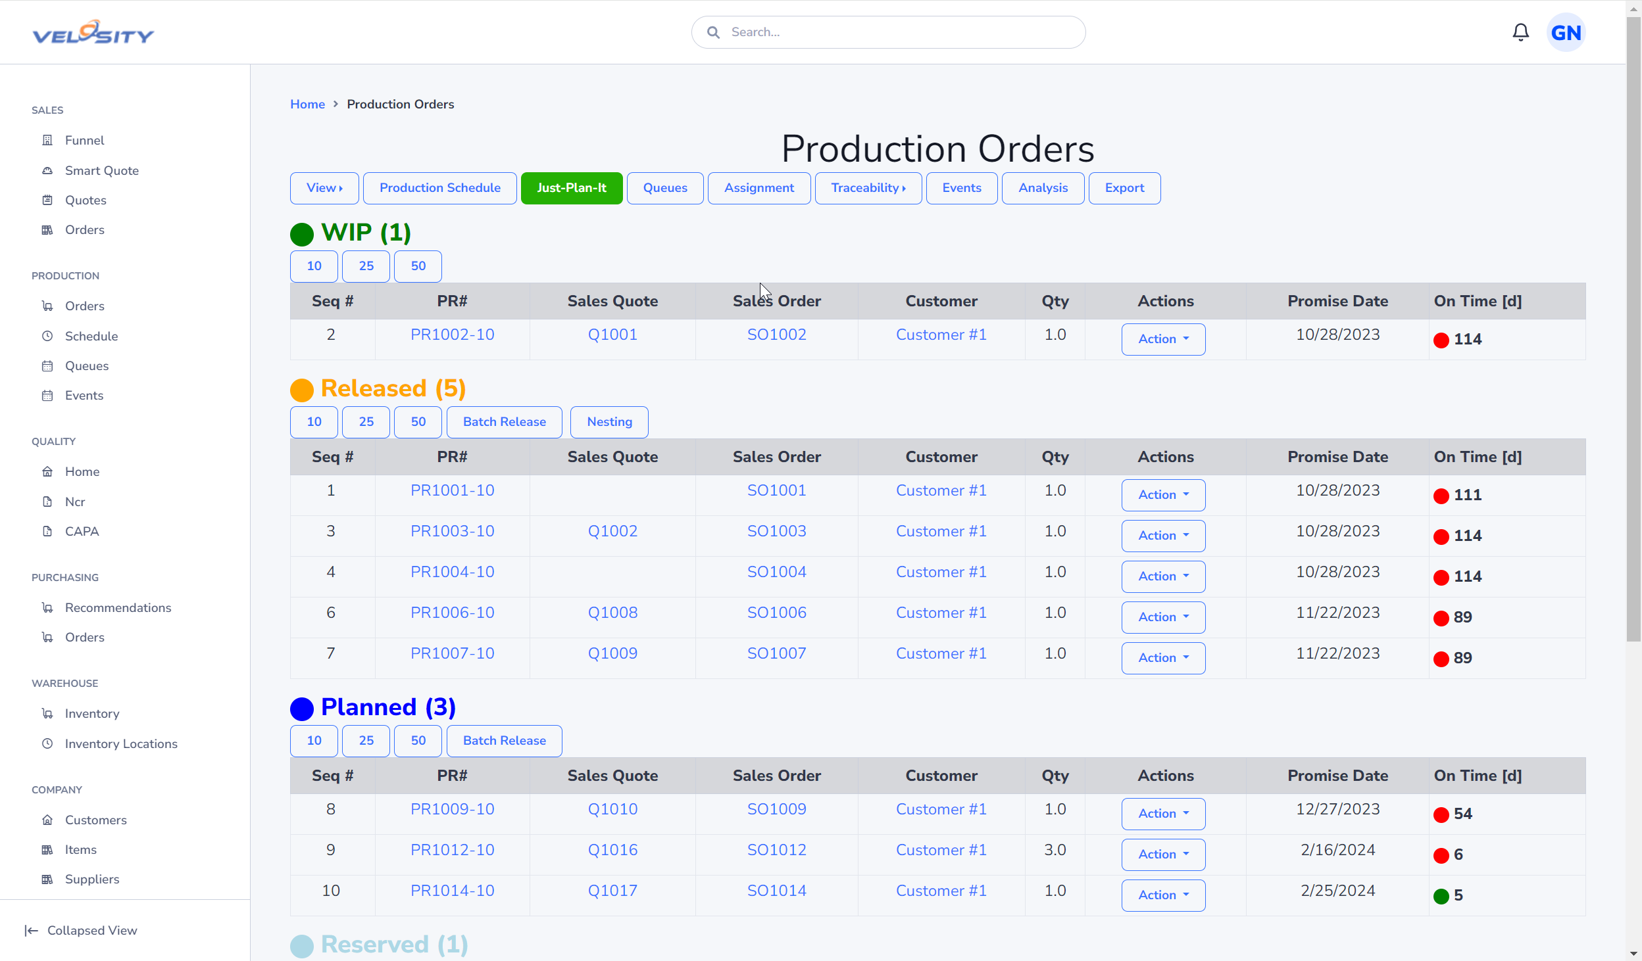Open Recommendations in Purchasing sidebar
Image resolution: width=1642 pixels, height=961 pixels.
click(118, 607)
